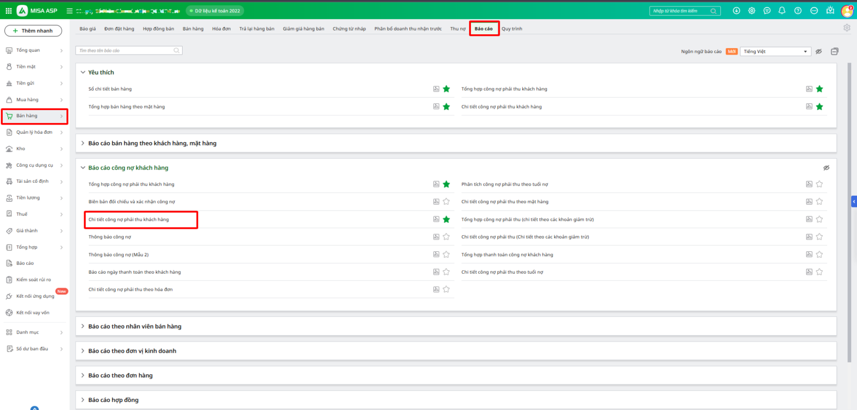Click the report name search field
The height and width of the screenshot is (410, 857).
coord(126,51)
